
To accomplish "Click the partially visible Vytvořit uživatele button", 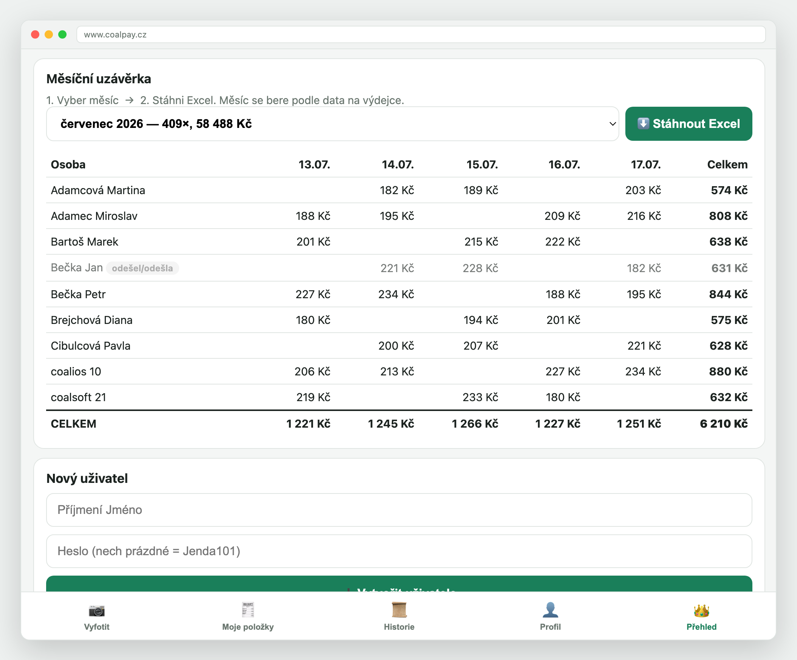I will [x=399, y=584].
